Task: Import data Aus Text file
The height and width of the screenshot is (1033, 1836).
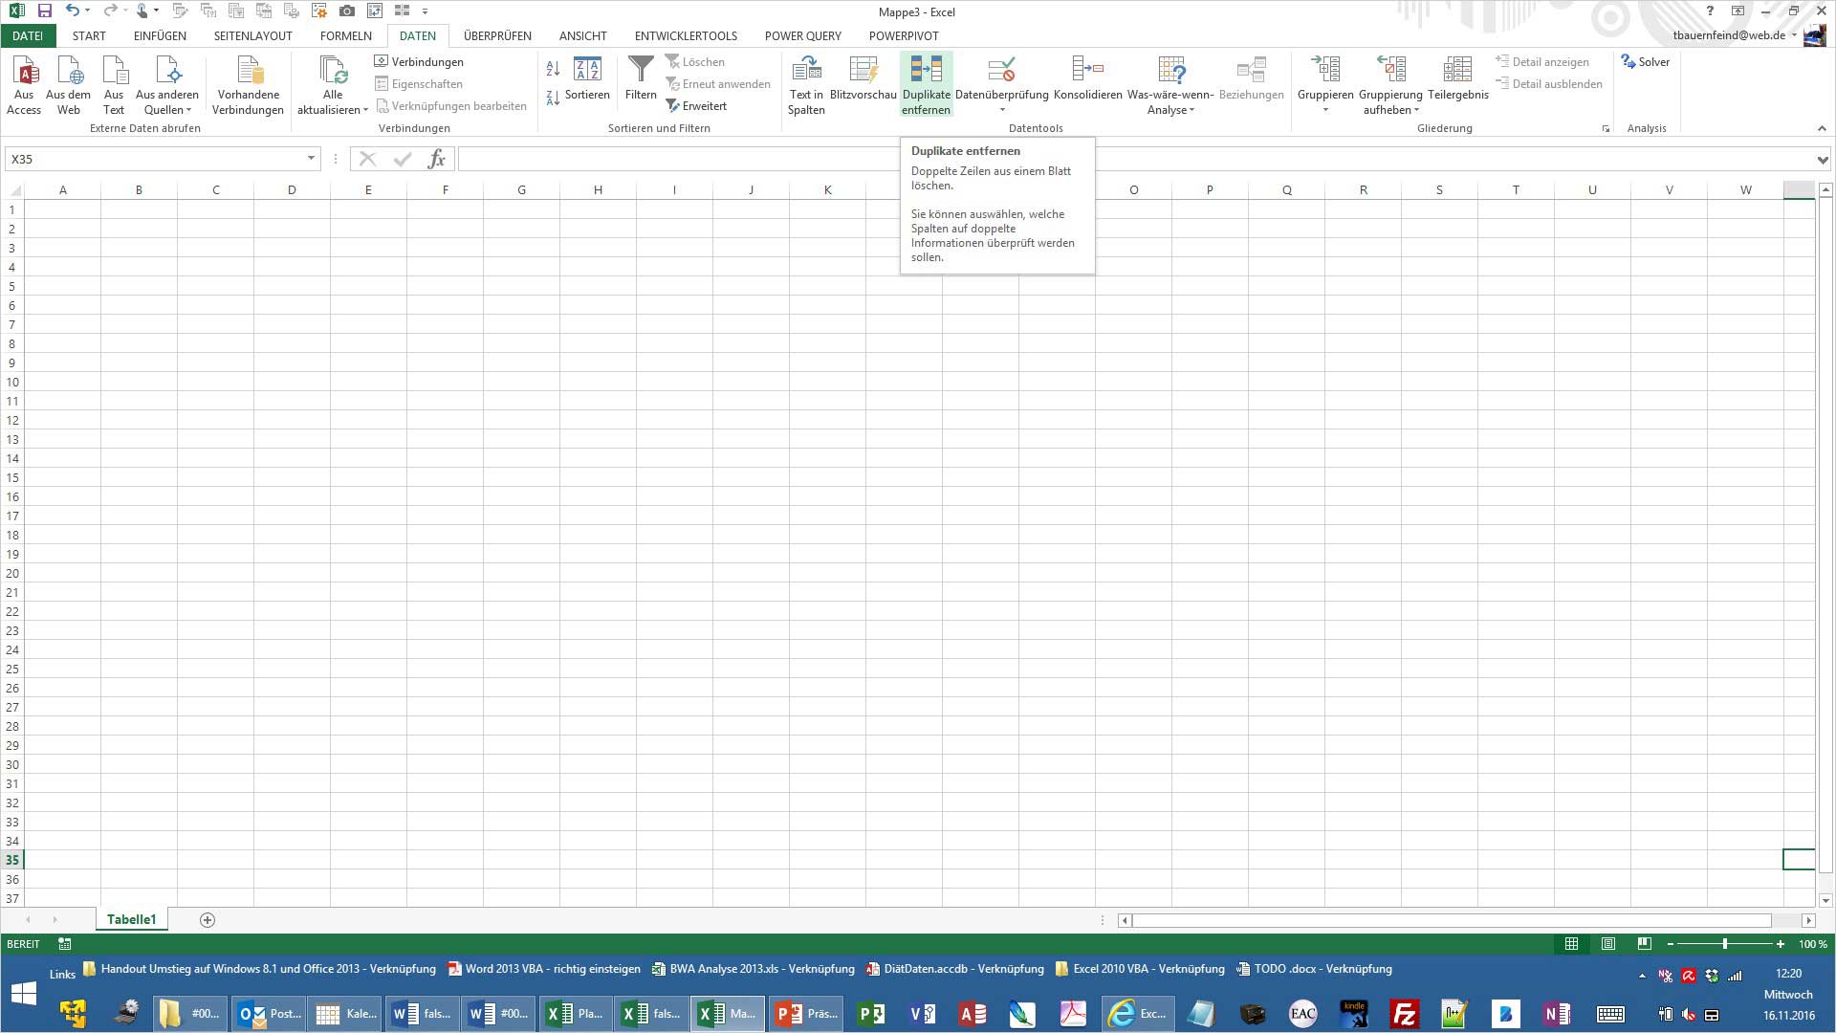Action: [x=114, y=85]
